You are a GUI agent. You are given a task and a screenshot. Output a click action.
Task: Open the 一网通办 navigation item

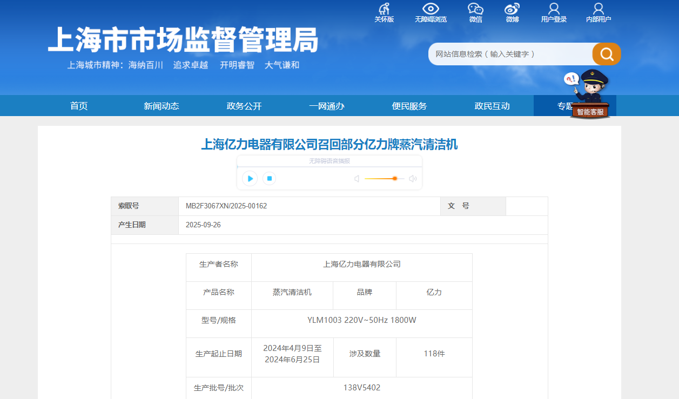coord(327,106)
